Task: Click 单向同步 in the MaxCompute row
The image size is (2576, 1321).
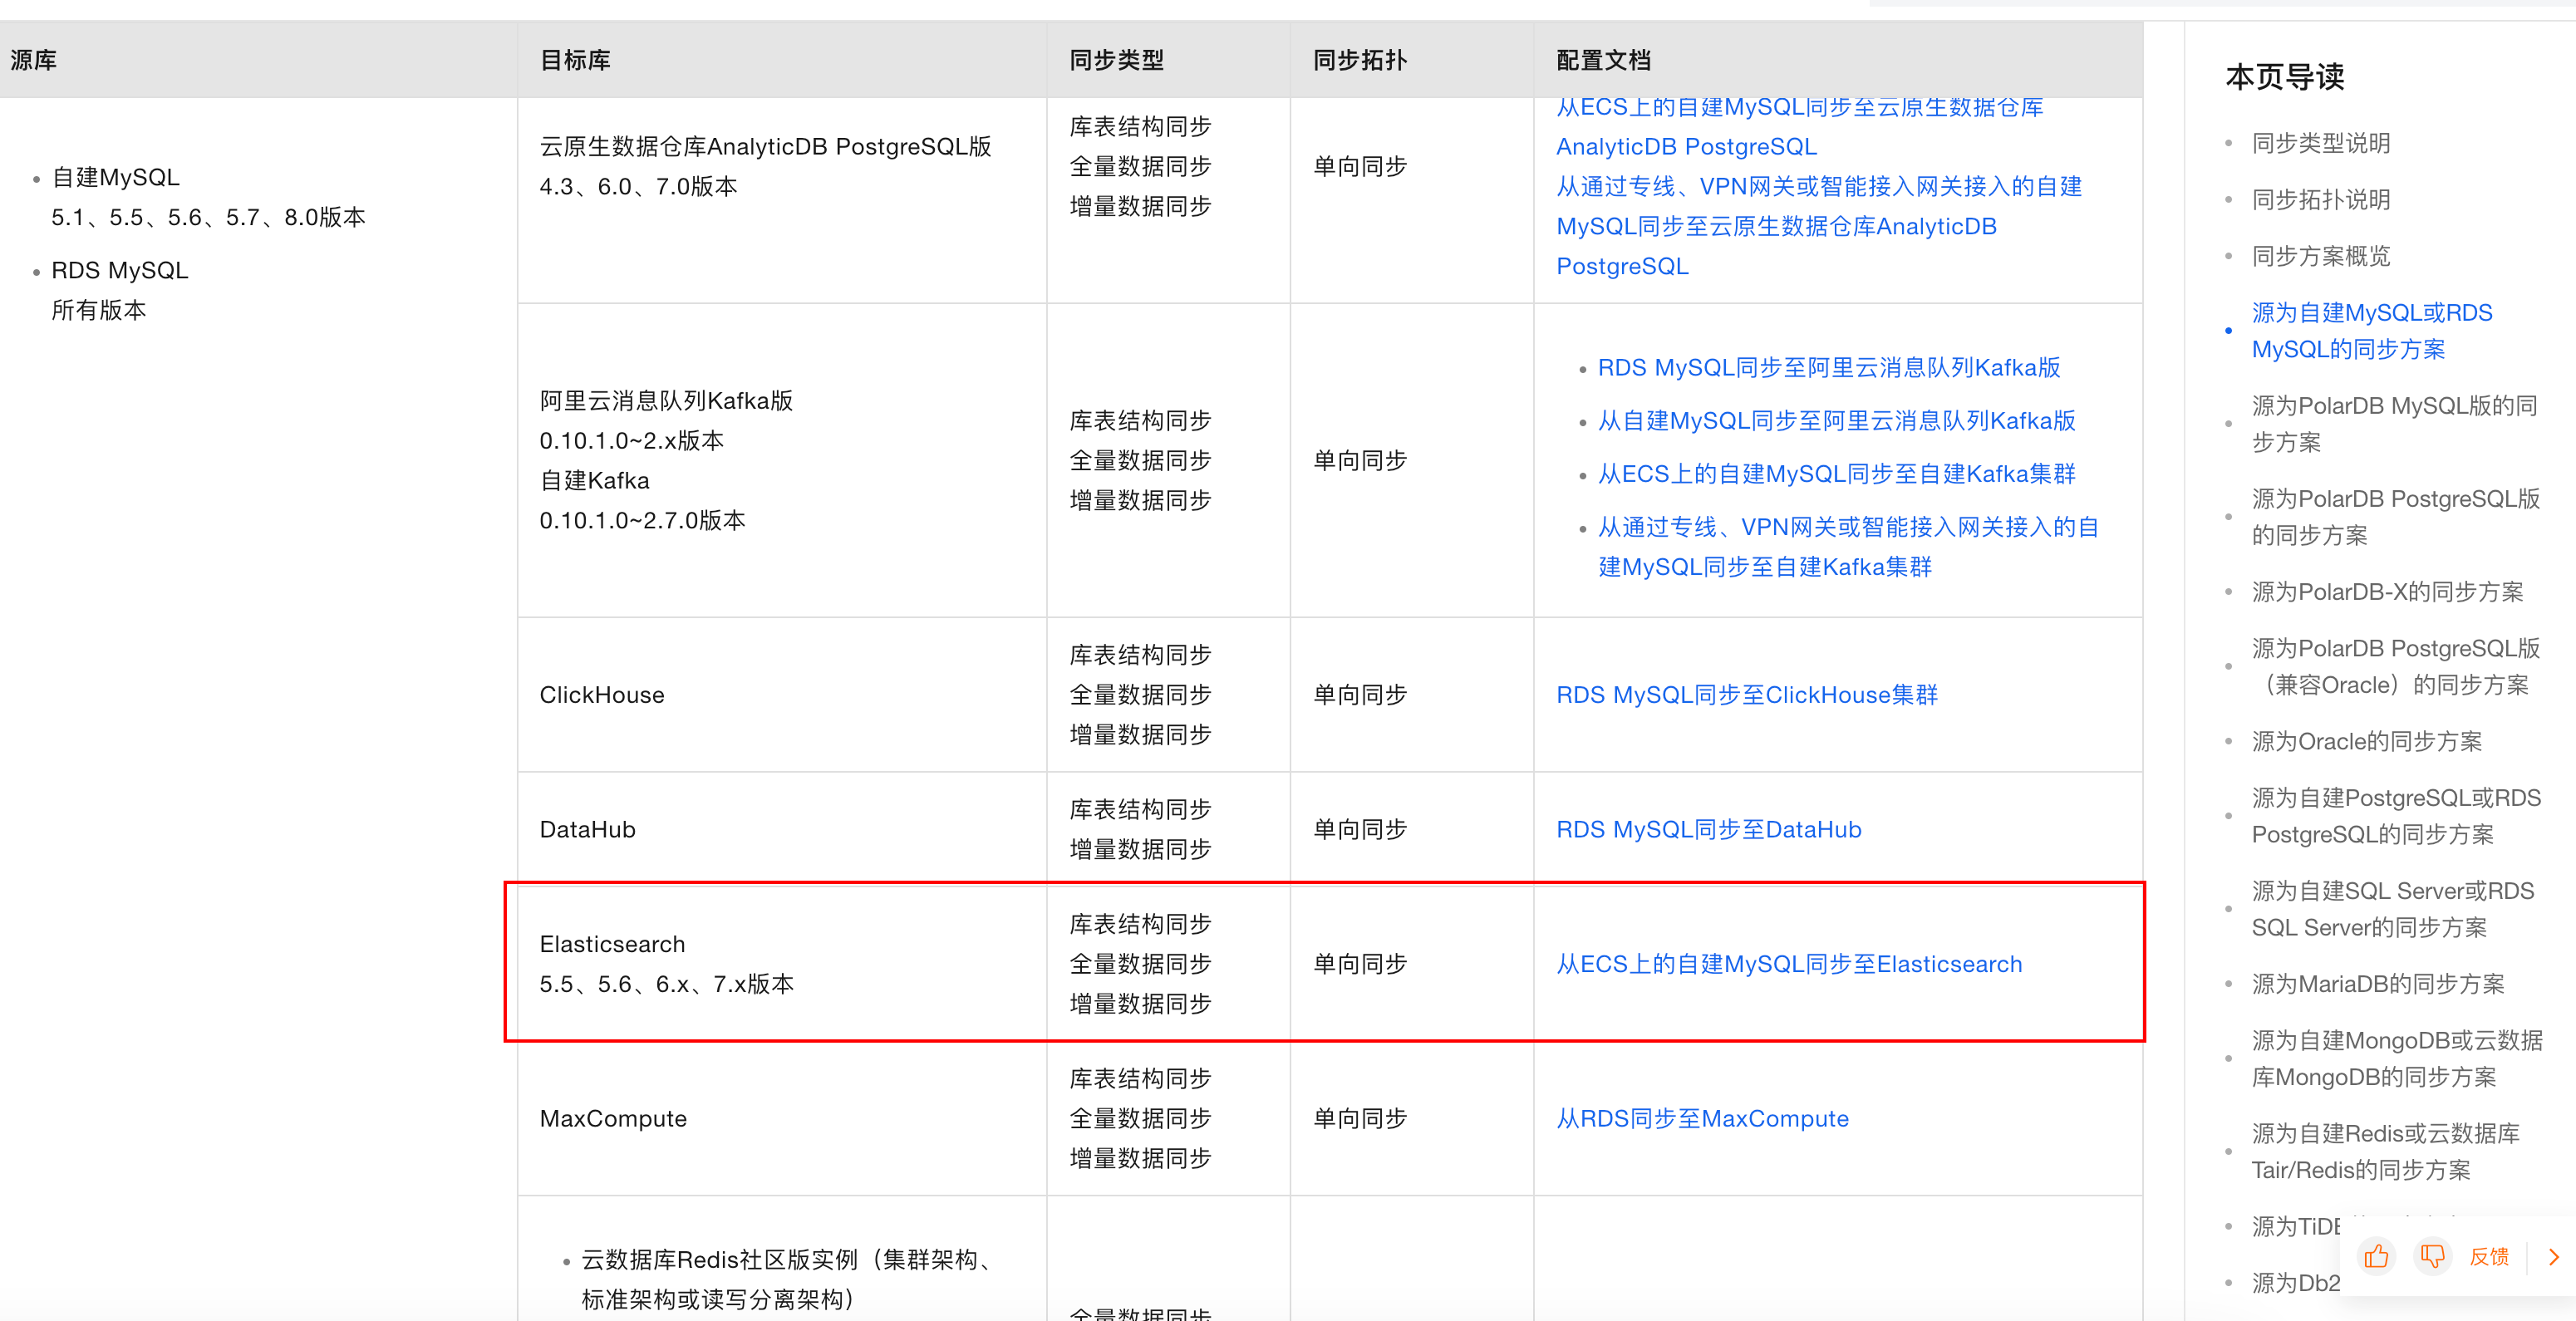Action: 1360,1119
